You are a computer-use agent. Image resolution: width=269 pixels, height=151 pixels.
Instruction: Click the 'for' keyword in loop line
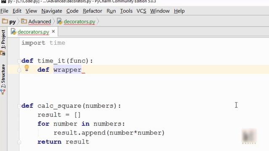pos(43,124)
